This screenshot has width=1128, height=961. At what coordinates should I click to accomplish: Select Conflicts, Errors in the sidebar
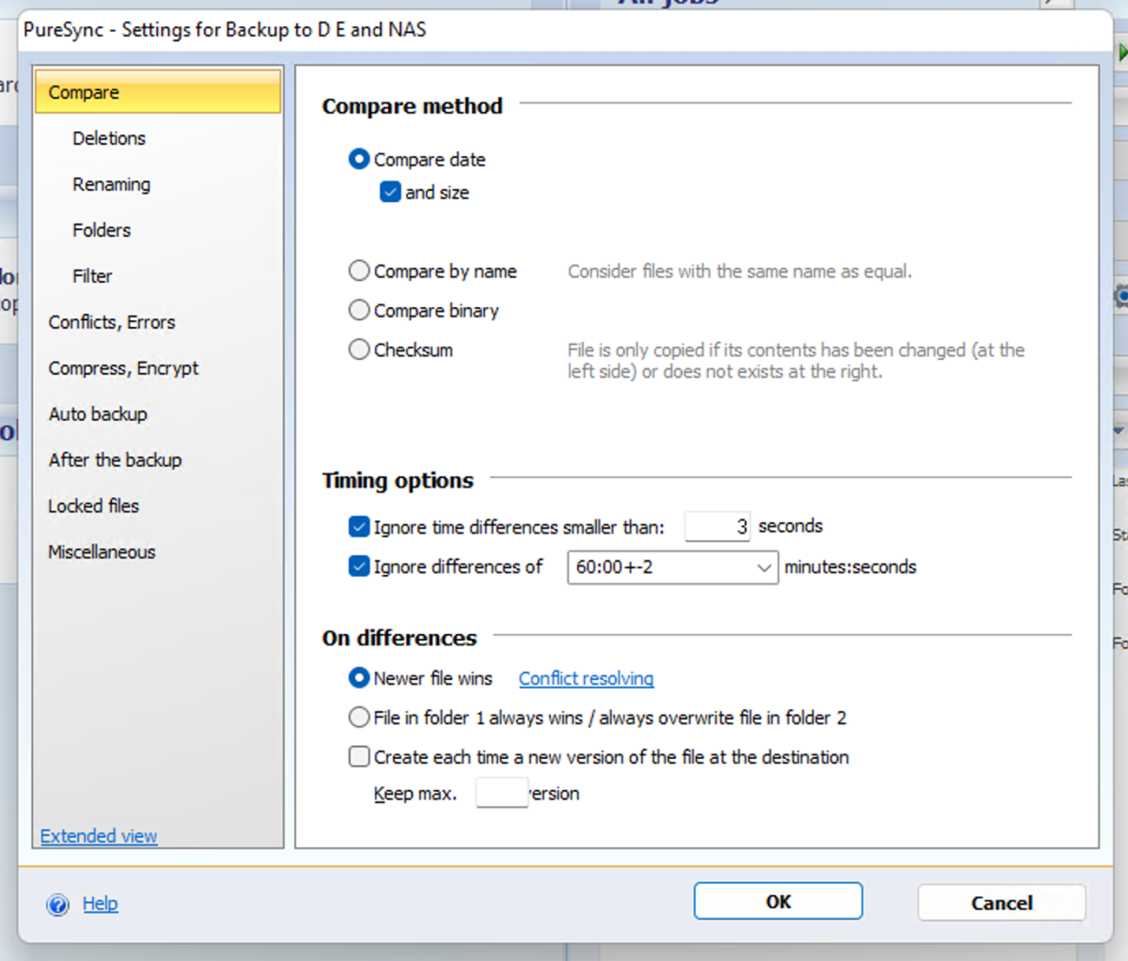click(112, 322)
